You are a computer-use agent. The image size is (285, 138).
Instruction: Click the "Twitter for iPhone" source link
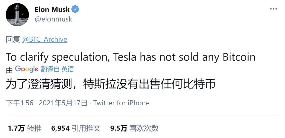tap(121, 103)
